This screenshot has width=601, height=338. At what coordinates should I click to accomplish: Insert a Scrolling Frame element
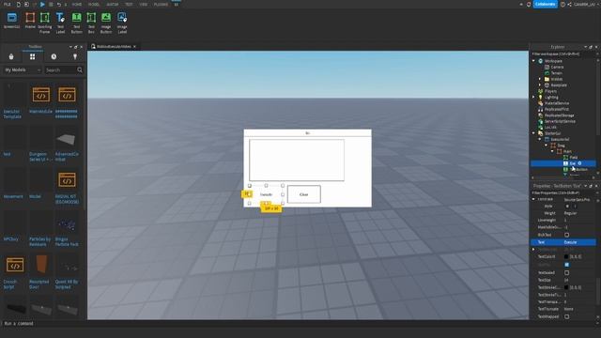coord(45,23)
